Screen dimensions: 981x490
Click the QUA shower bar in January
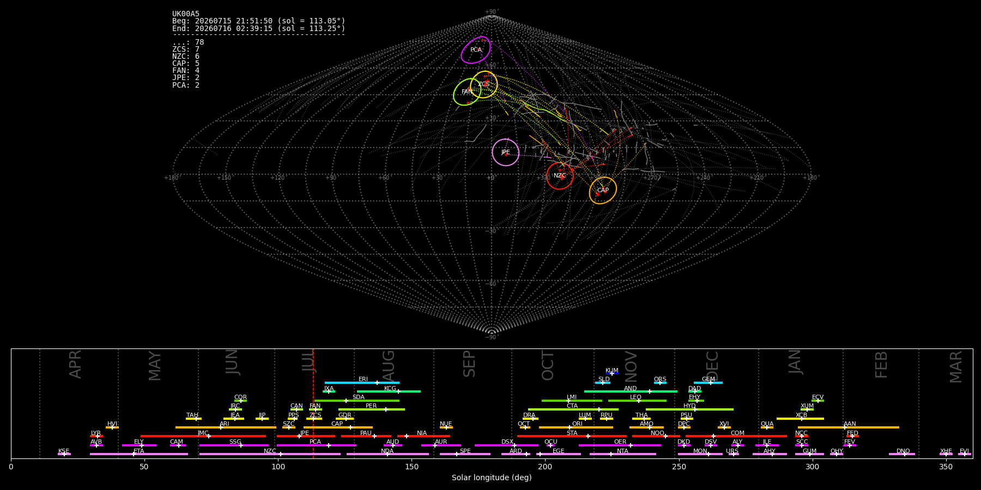point(767,427)
